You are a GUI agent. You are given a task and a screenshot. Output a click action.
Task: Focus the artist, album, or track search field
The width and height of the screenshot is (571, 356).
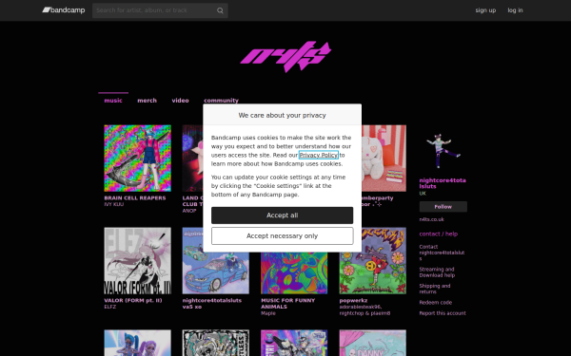(x=160, y=10)
